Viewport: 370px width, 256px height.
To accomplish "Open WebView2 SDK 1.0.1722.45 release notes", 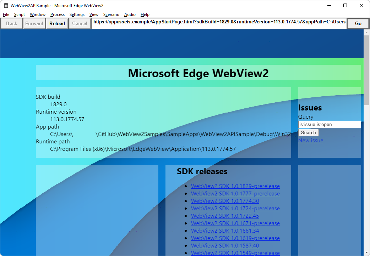I will point(225,216).
